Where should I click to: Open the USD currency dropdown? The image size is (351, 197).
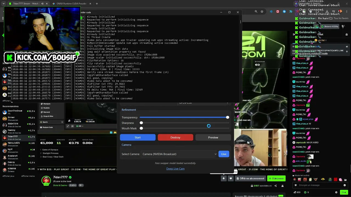(x=80, y=126)
